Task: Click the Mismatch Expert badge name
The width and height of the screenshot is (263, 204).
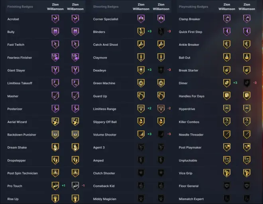Action: (x=191, y=198)
